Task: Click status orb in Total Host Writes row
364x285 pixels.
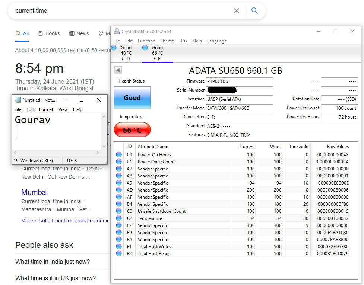Action: coord(119,246)
